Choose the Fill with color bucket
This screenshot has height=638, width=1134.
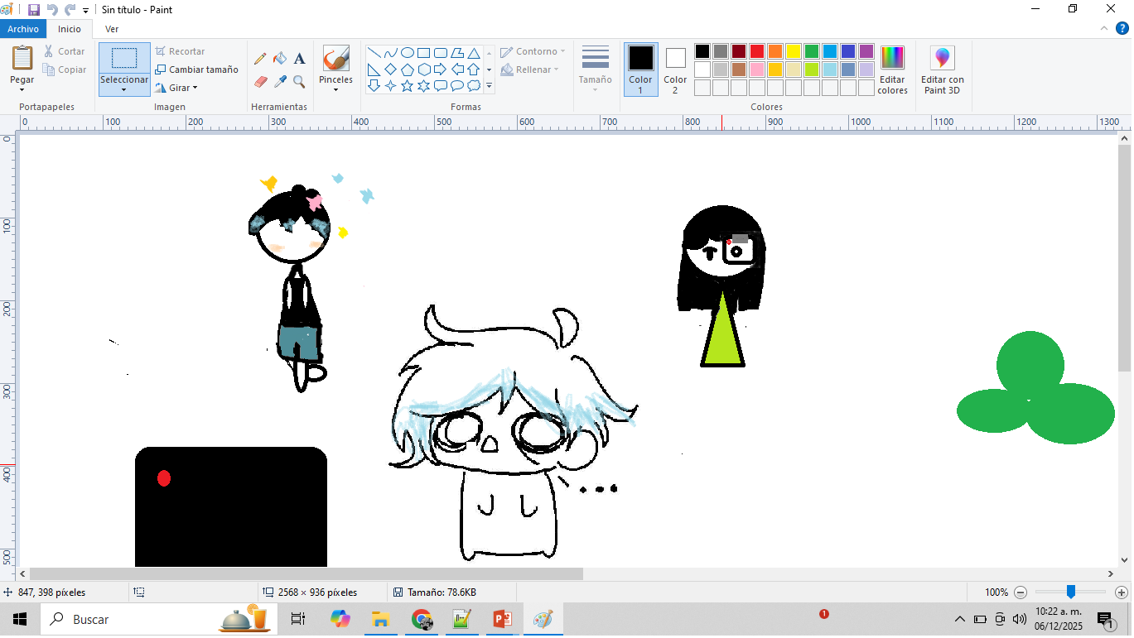click(280, 59)
